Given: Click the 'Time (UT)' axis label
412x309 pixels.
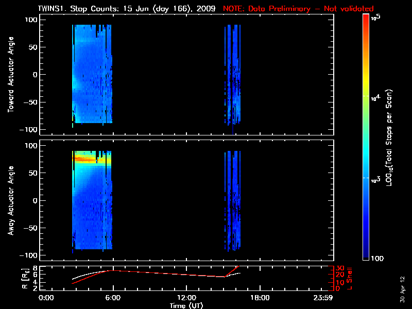Looking at the screenshot, I should pos(186,305).
